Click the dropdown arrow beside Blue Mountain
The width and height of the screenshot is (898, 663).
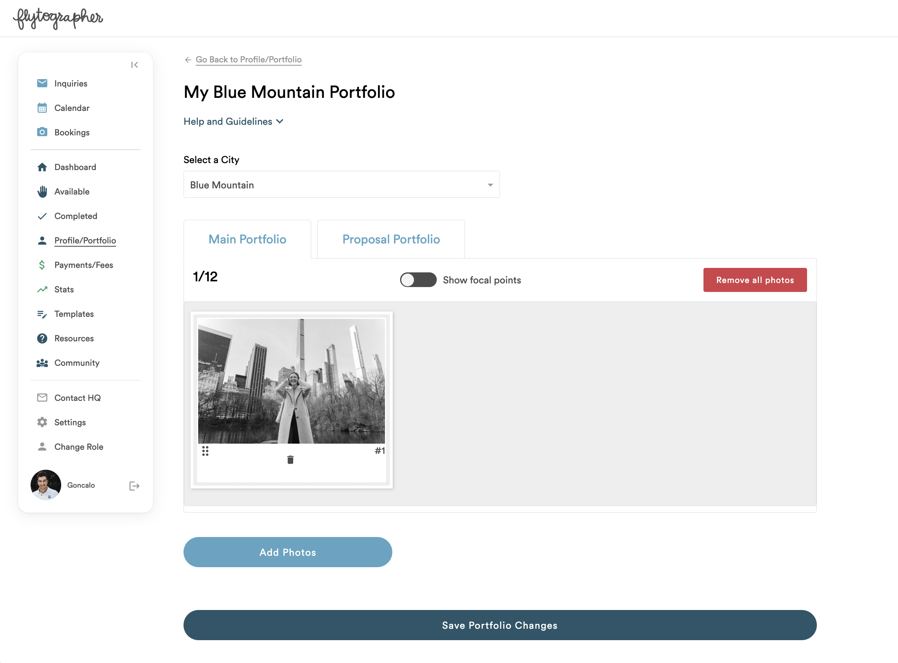(490, 185)
